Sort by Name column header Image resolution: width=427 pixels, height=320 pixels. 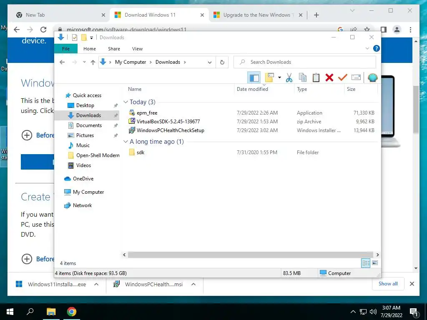pyautogui.click(x=135, y=89)
